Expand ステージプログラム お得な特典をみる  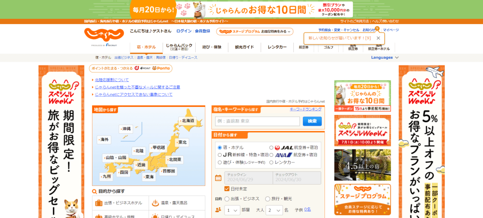(255, 32)
